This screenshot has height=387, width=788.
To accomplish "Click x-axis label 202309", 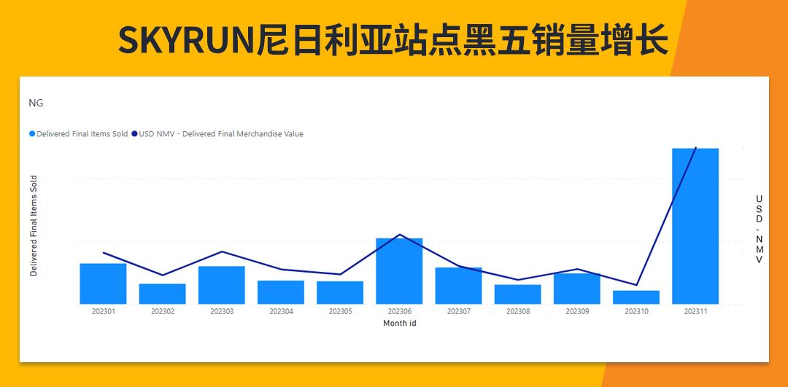I will 577,312.
